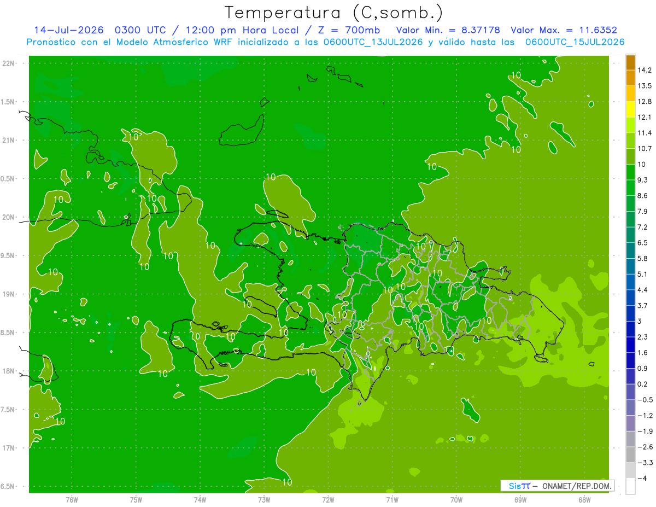Viewport: 656px width, 507px height.
Task: Click the '70W' longitude axis label
Action: [456, 499]
